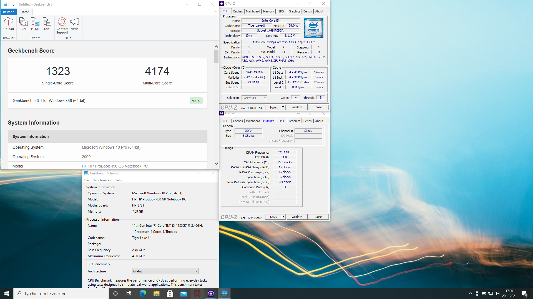Select the Home ribbon tab
Viewport: 533px width, 299px height.
(25, 12)
